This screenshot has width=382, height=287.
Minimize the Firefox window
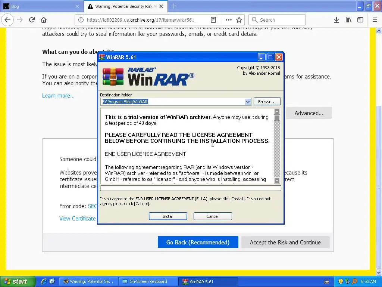(359, 6)
